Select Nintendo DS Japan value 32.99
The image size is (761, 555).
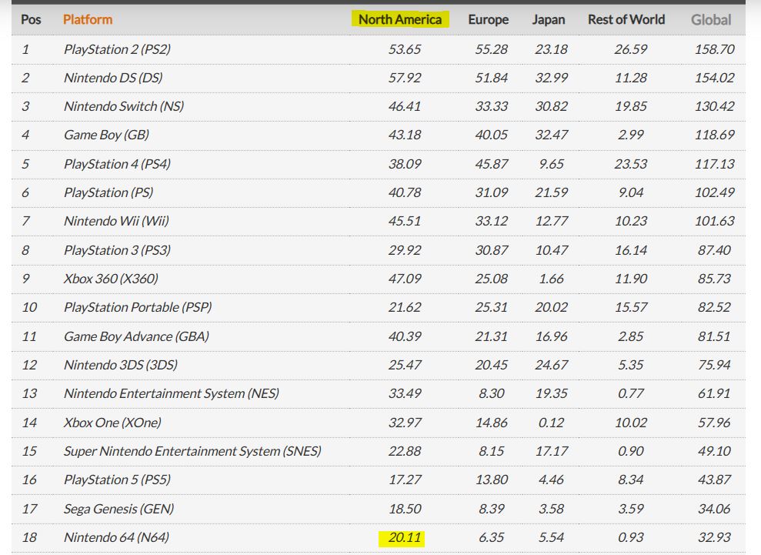pos(552,78)
